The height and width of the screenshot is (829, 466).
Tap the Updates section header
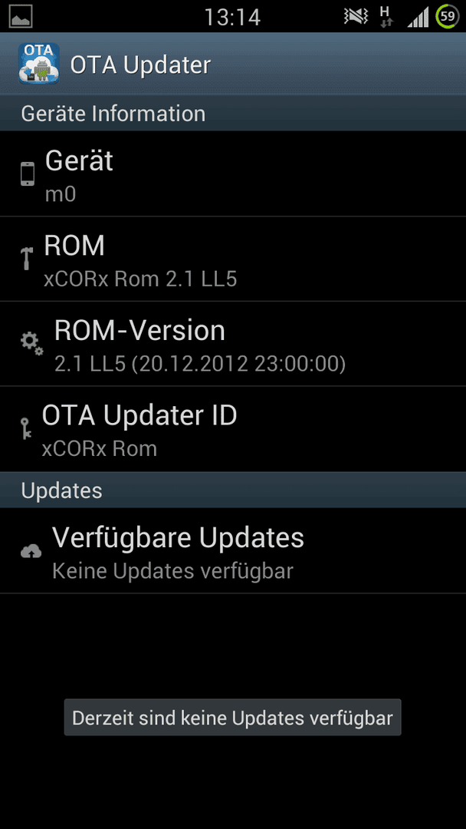(x=233, y=490)
